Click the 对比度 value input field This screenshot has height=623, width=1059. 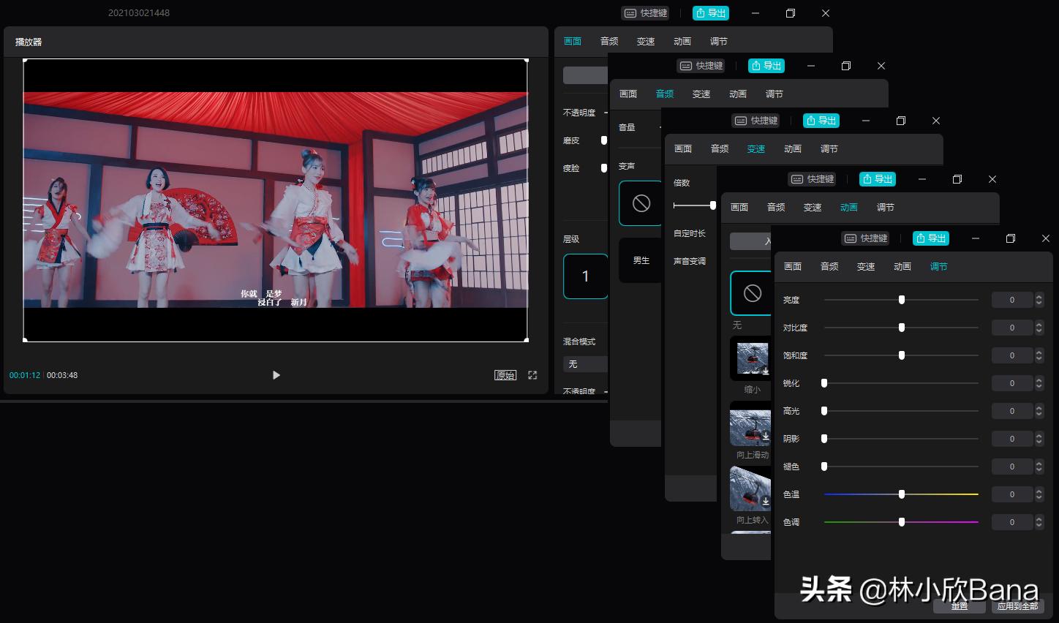click(x=1012, y=327)
